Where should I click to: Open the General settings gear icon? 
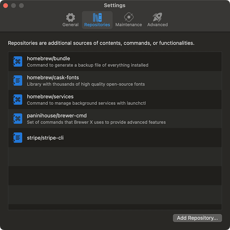tap(70, 17)
